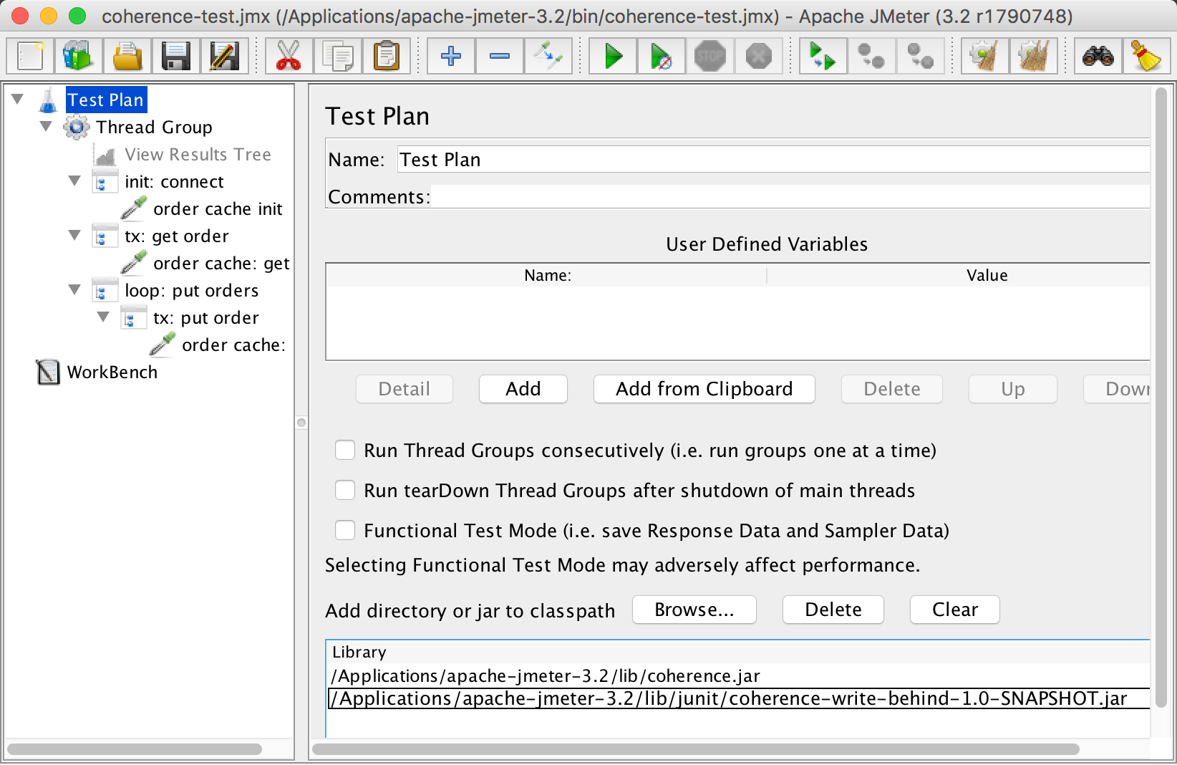Click the Browse... classpath button

coord(694,610)
